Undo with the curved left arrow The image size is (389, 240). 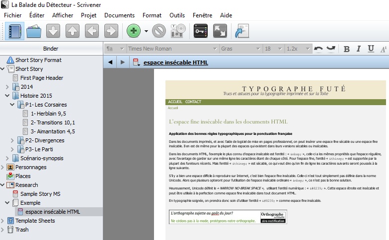318,49
